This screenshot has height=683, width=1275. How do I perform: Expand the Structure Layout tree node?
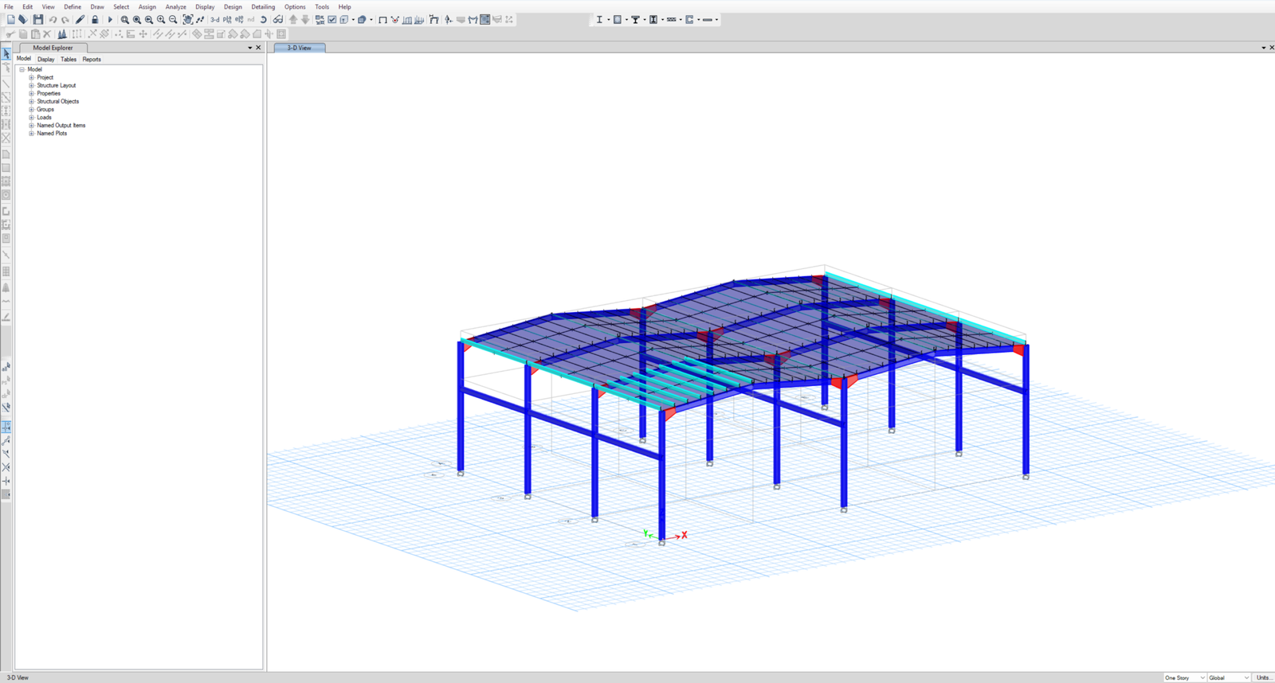[32, 85]
